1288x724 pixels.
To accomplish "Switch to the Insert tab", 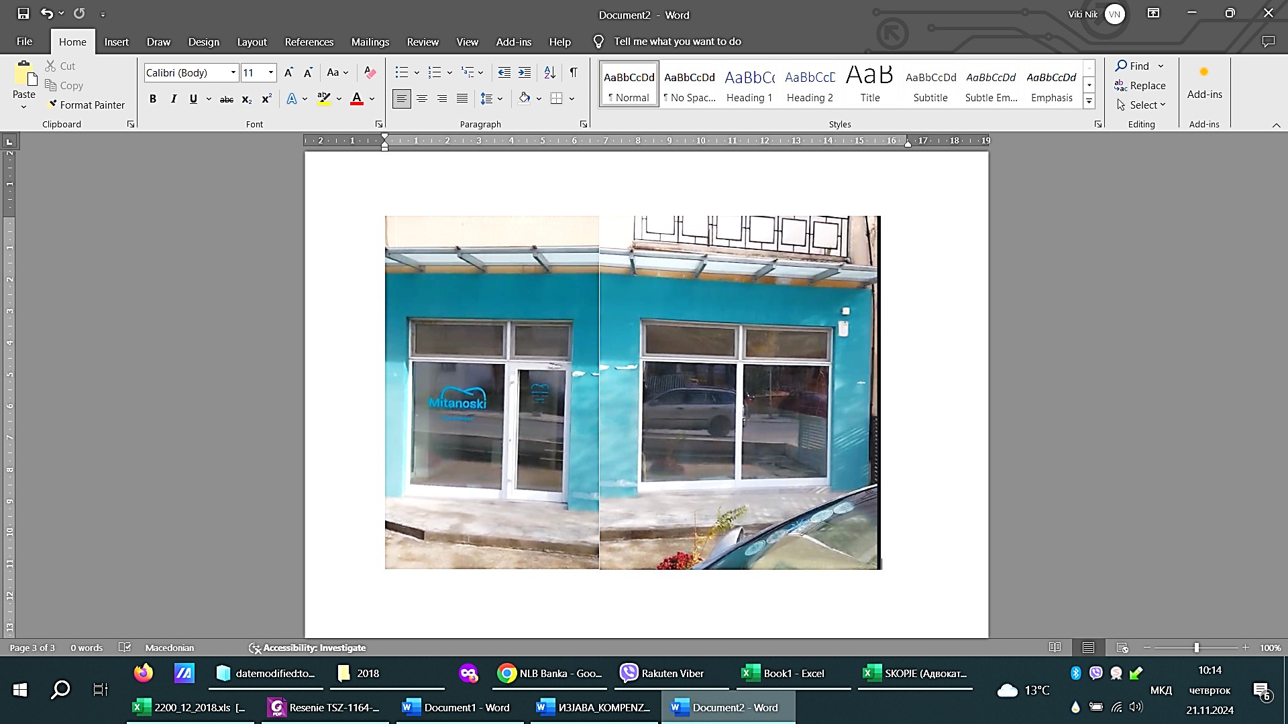I will pyautogui.click(x=116, y=42).
